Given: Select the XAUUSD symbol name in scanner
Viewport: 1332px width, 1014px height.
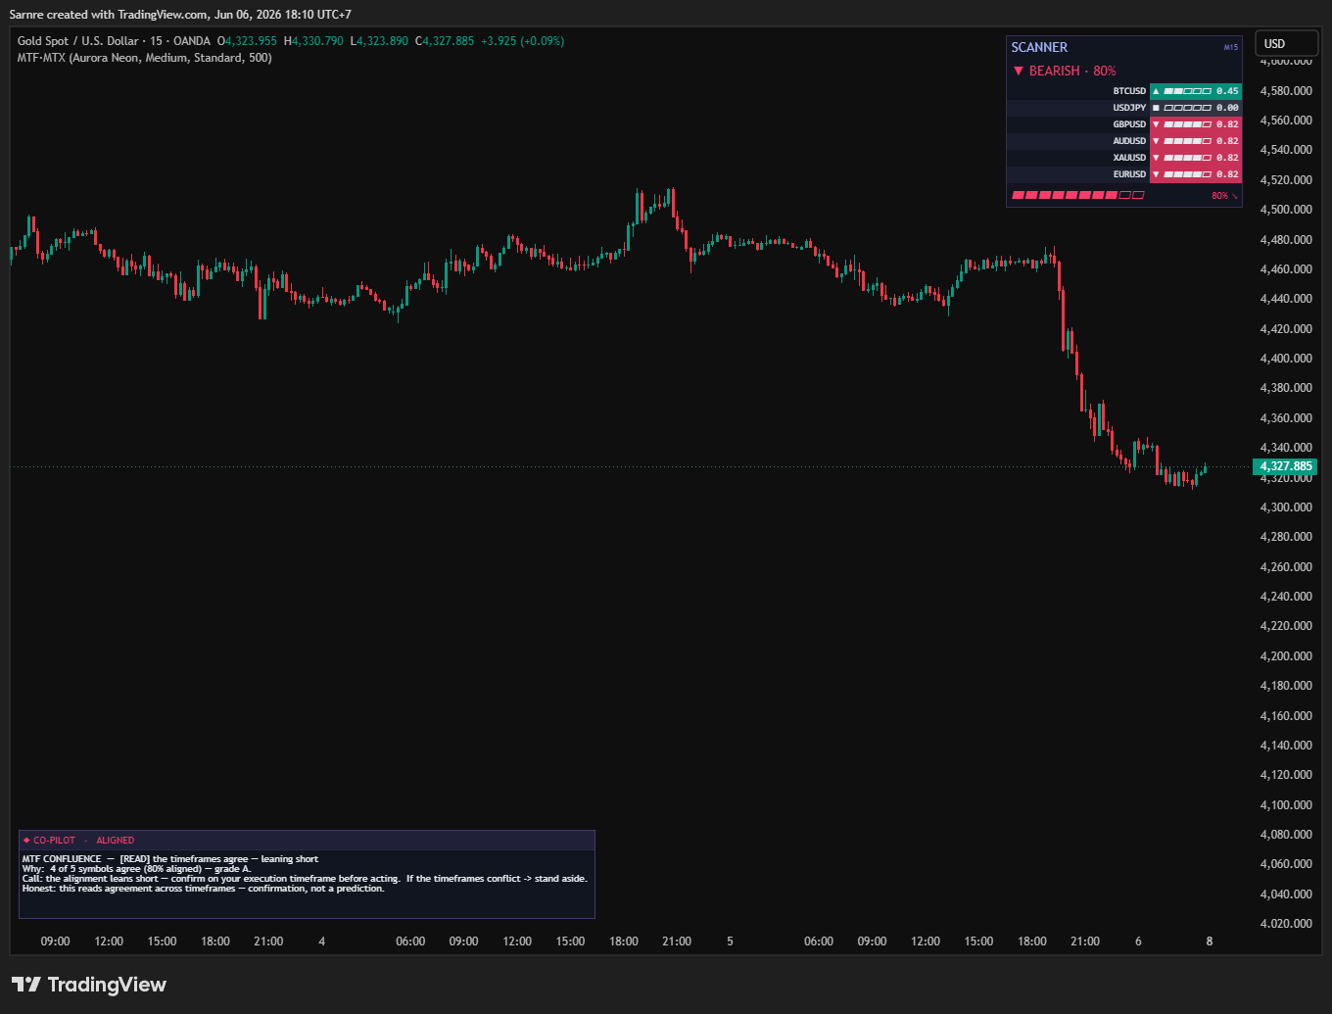Looking at the screenshot, I should coord(1129,158).
